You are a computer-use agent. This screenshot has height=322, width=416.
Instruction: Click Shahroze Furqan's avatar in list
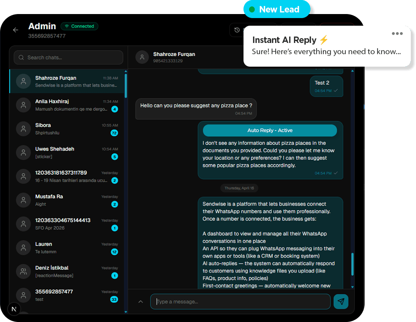pos(23,81)
